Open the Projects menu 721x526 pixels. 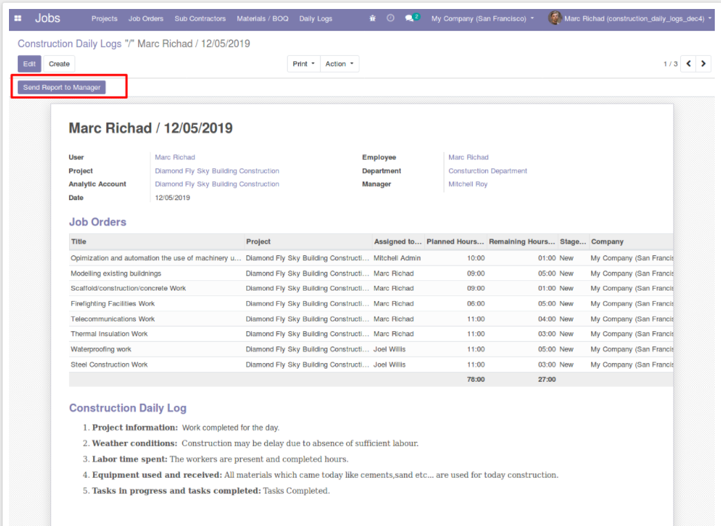pos(104,19)
